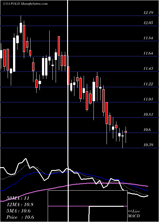
Task: Click the 11.43 price level label
Action: [148, 69]
